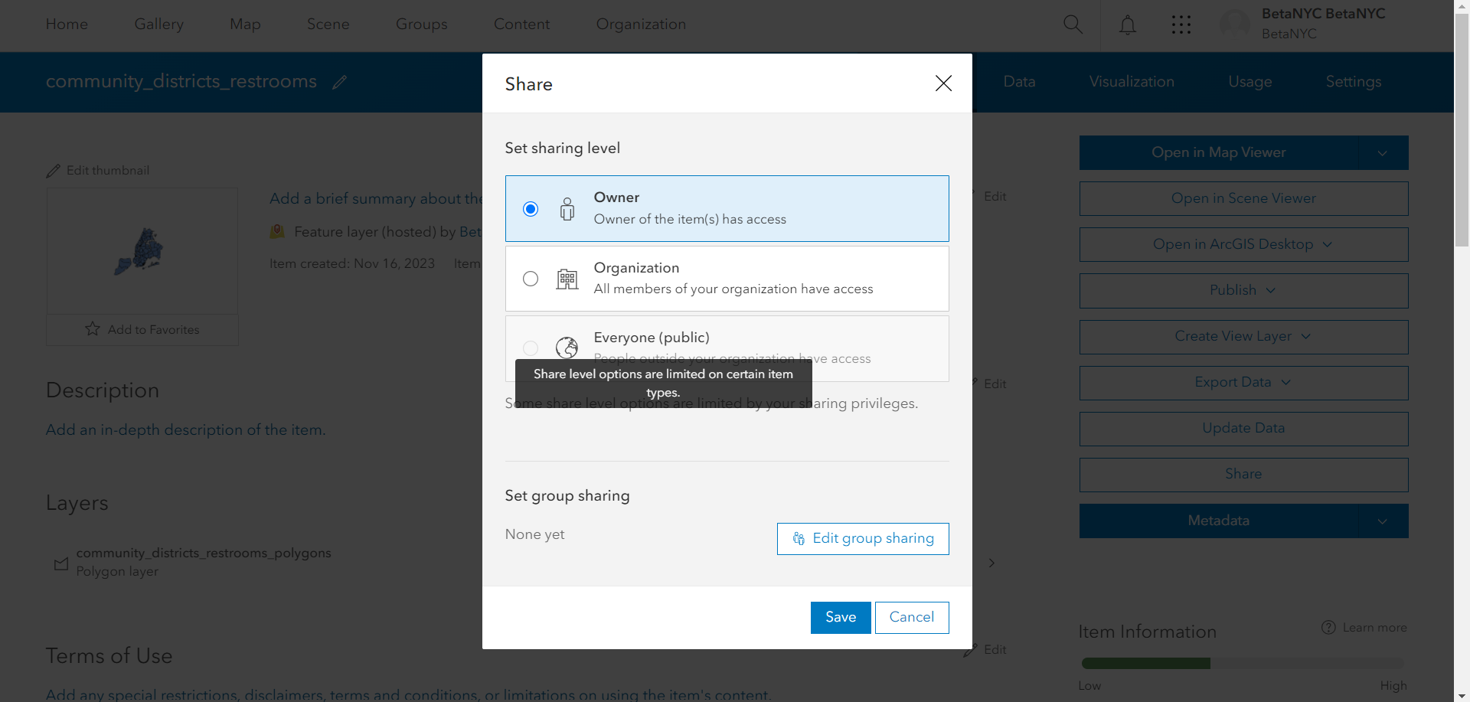The height and width of the screenshot is (702, 1470).
Task: Click the polygon layer icon beside community_districts_restrooms_polygons
Action: (61, 563)
